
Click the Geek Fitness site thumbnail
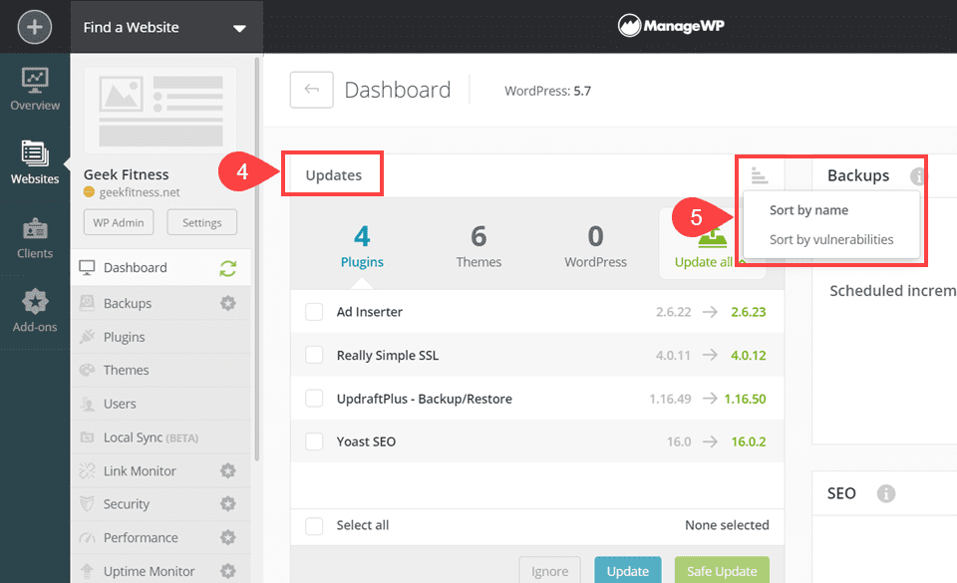(x=160, y=111)
